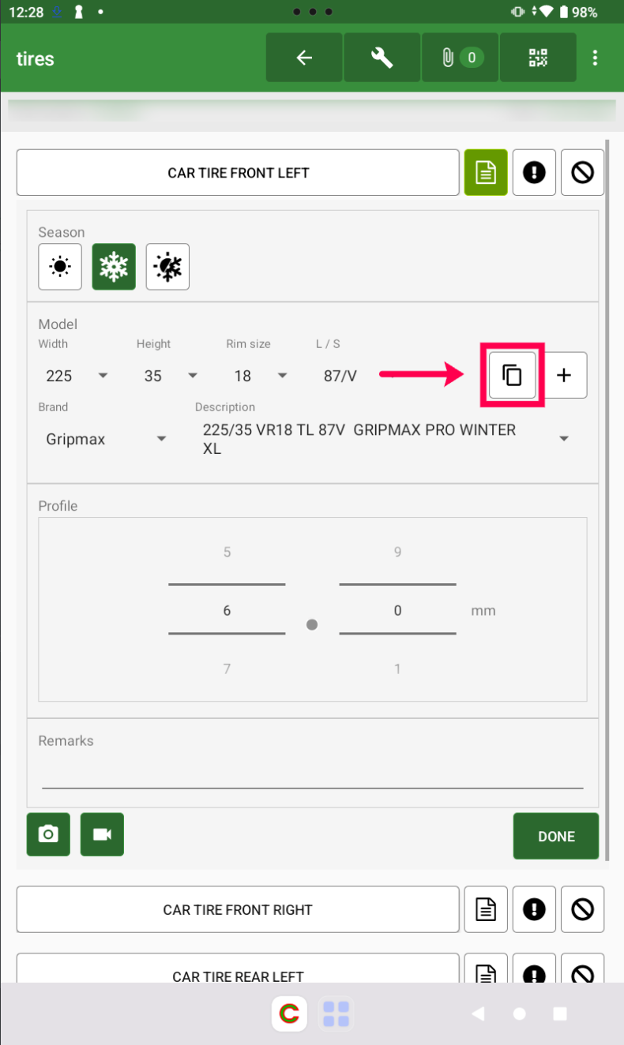The width and height of the screenshot is (624, 1045).
Task: Select the all-season tire option
Action: tap(167, 267)
